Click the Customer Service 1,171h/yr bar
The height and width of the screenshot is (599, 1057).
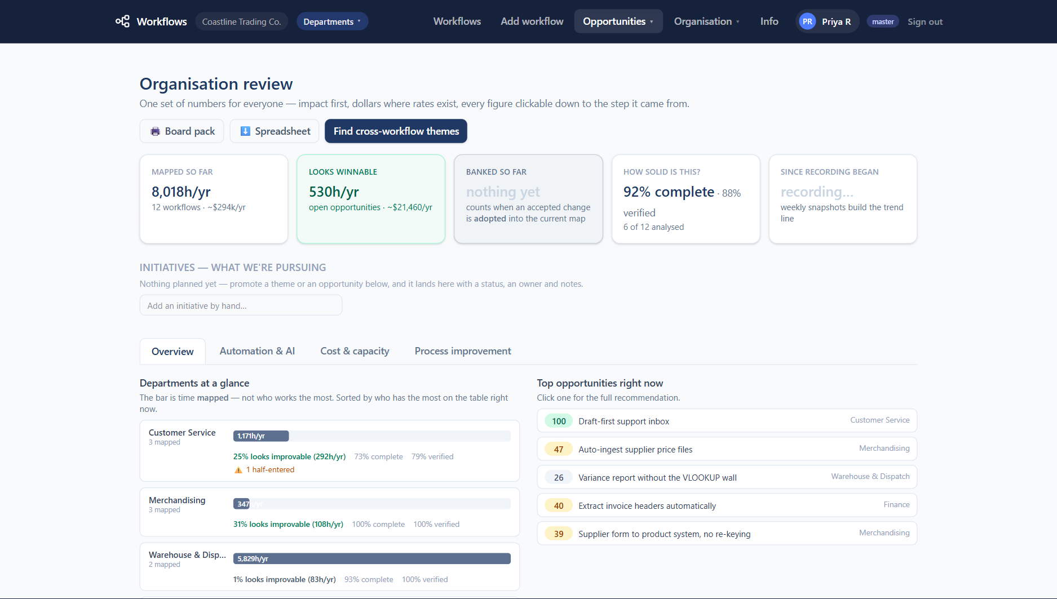pyautogui.click(x=261, y=436)
